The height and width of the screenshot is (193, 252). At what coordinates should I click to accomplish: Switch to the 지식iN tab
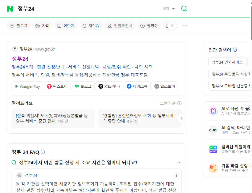tap(91, 26)
